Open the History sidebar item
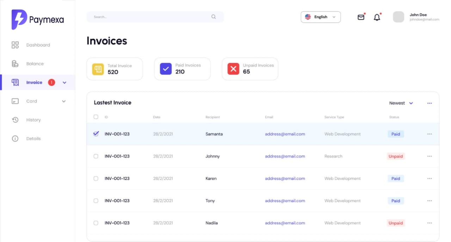The image size is (451, 242). [33, 120]
